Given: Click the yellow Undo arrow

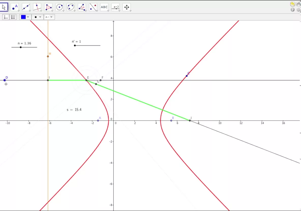Looking at the screenshot, I should [293, 4].
